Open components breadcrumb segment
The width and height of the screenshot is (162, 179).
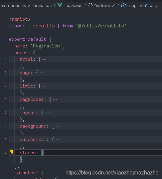[x=14, y=5]
